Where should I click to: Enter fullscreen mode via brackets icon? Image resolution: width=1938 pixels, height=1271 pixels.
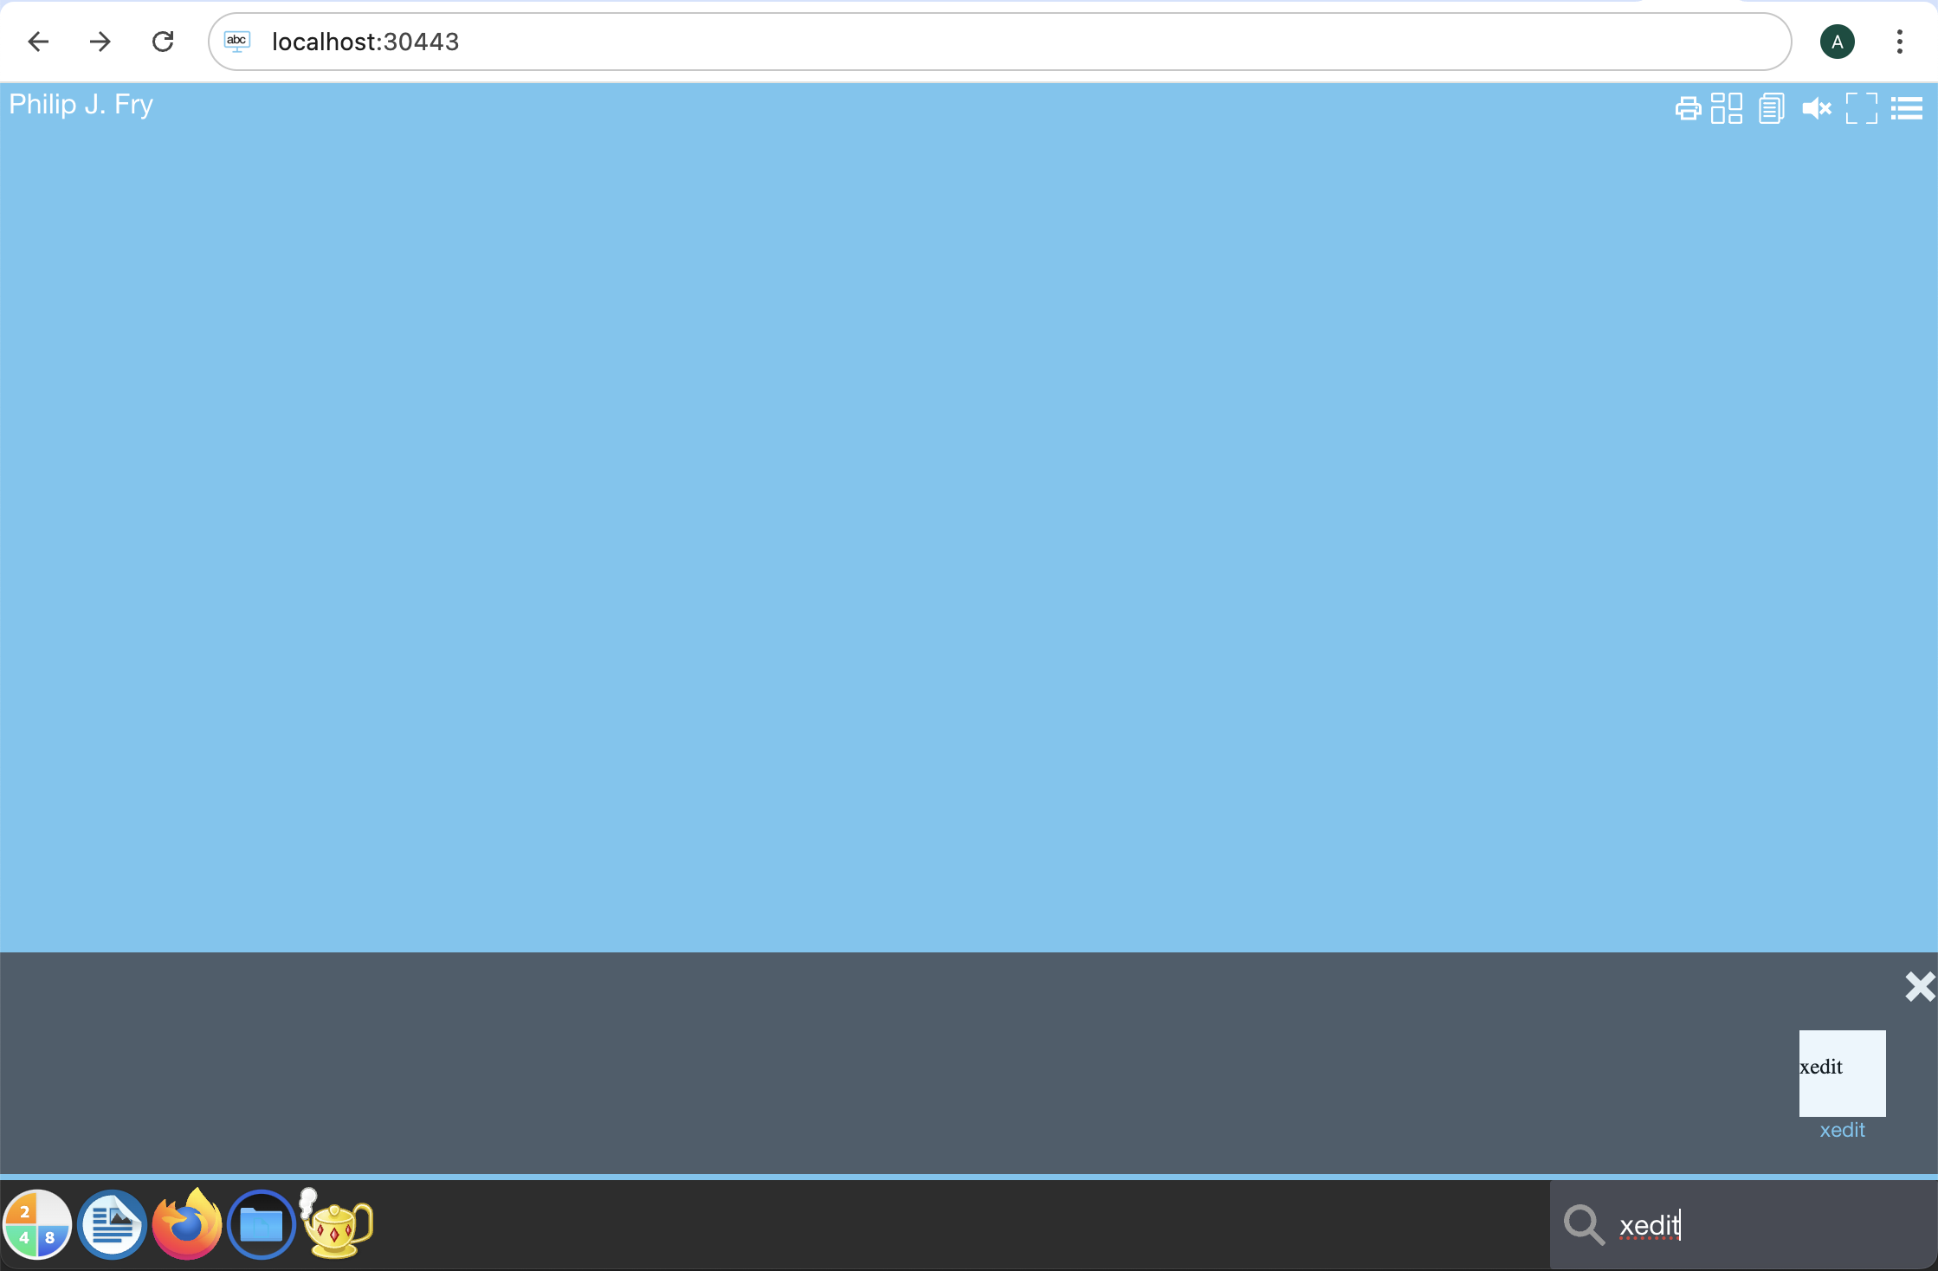tap(1862, 109)
